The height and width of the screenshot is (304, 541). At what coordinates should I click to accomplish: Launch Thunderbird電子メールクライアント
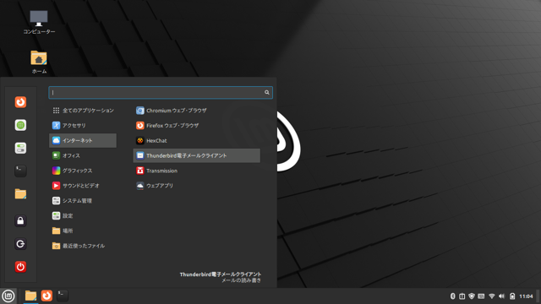tap(197, 155)
